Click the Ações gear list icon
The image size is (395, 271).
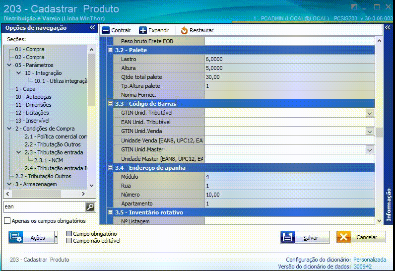coord(16,237)
